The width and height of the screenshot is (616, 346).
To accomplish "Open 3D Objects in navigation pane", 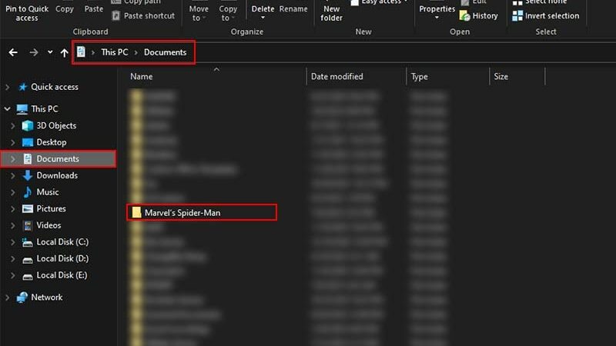I will [x=56, y=125].
